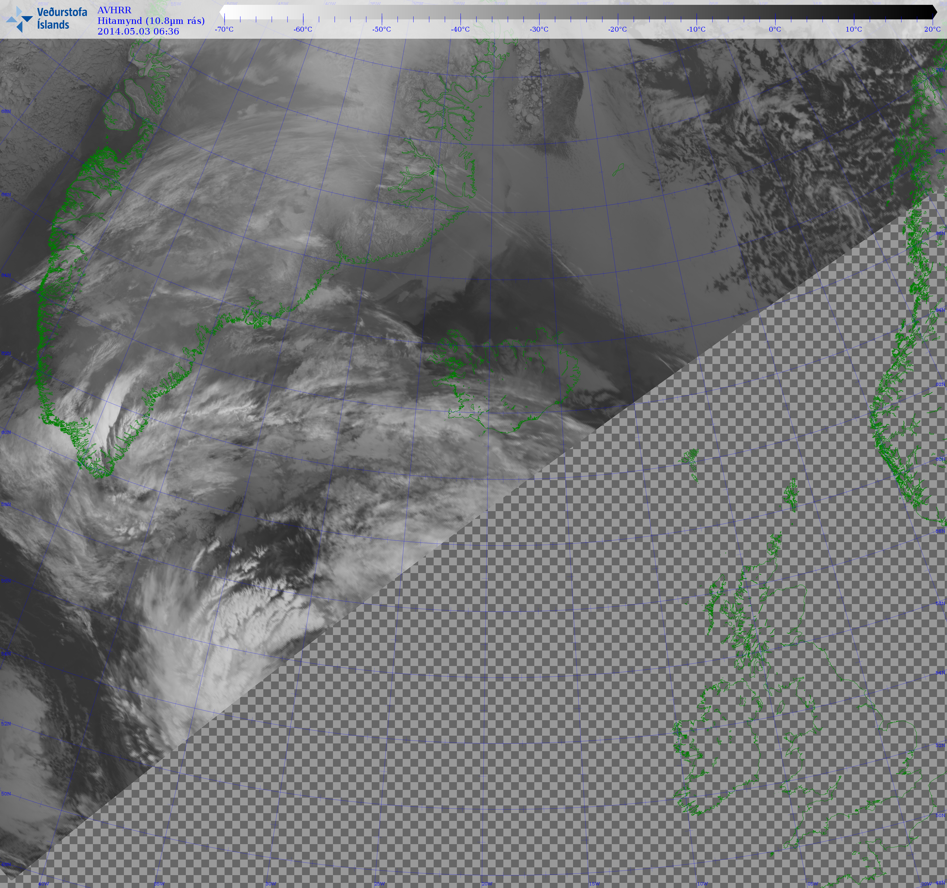The width and height of the screenshot is (947, 888).
Task: Click the 20°C label at scale end
Action: pos(932,30)
